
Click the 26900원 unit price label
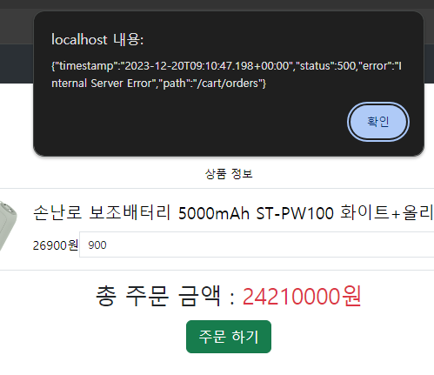pyautogui.click(x=56, y=245)
